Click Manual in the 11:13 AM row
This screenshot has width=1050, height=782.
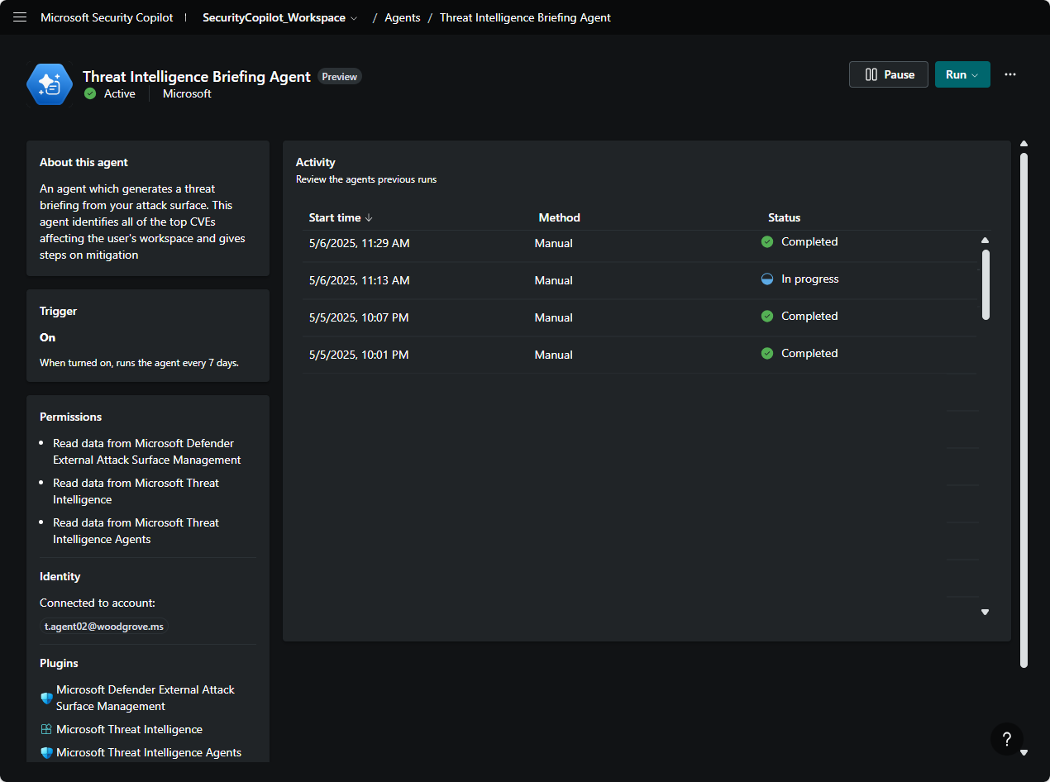[554, 280]
